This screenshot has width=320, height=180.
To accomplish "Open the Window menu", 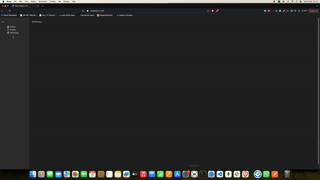I will [66, 2].
